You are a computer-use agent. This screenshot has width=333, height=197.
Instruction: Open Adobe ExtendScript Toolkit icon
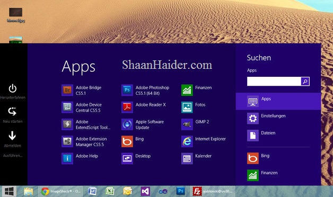[x=67, y=124]
